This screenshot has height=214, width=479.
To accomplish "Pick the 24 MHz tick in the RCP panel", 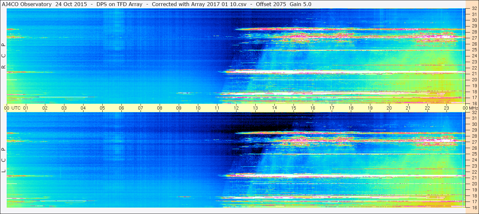I will (474, 56).
